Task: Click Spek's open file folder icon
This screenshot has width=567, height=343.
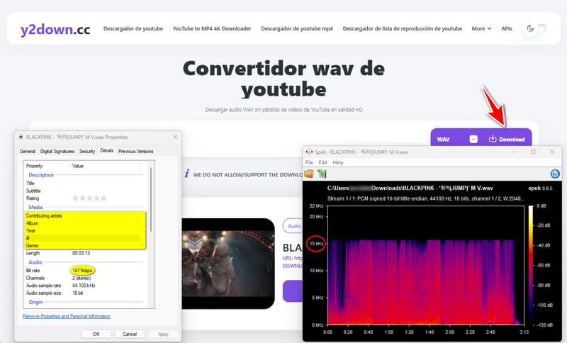Action: tap(309, 174)
